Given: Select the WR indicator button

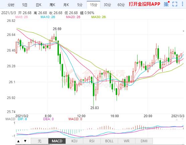Looking at the screenshot, I should (126, 141).
